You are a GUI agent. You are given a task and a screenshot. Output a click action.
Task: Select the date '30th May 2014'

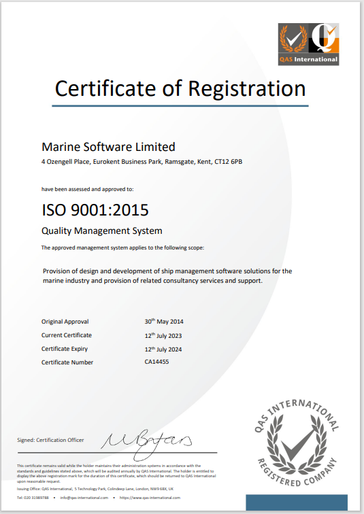point(164,321)
